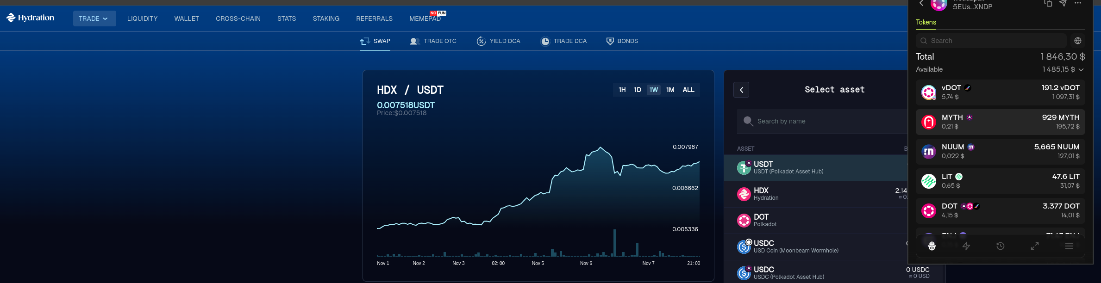Select the 1H chart timeframe
The width and height of the screenshot is (1101, 283).
[622, 90]
